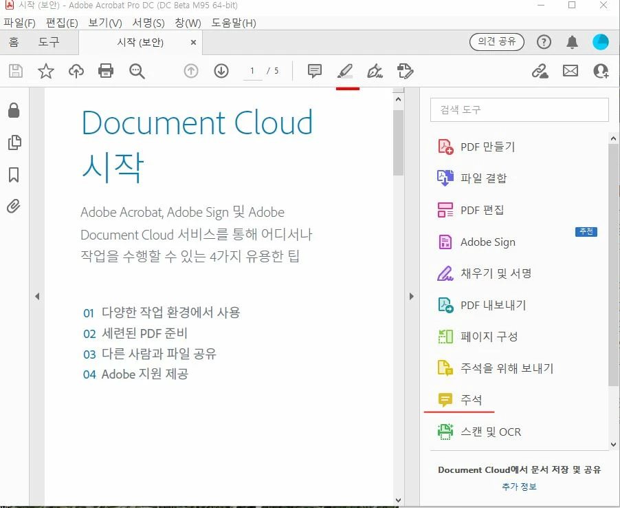
Task: Open the PDF 내보내기 tool
Action: (x=482, y=305)
